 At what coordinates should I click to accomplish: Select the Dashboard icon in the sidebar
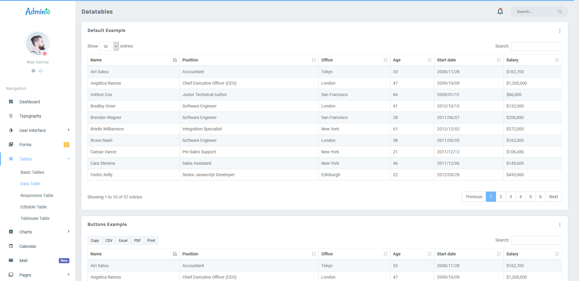(11, 101)
